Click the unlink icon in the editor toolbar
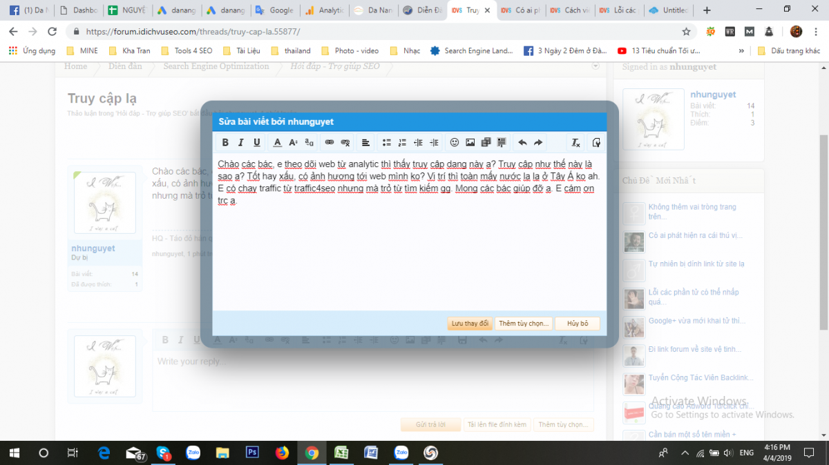Viewport: 829px width, 465px height. pos(345,143)
